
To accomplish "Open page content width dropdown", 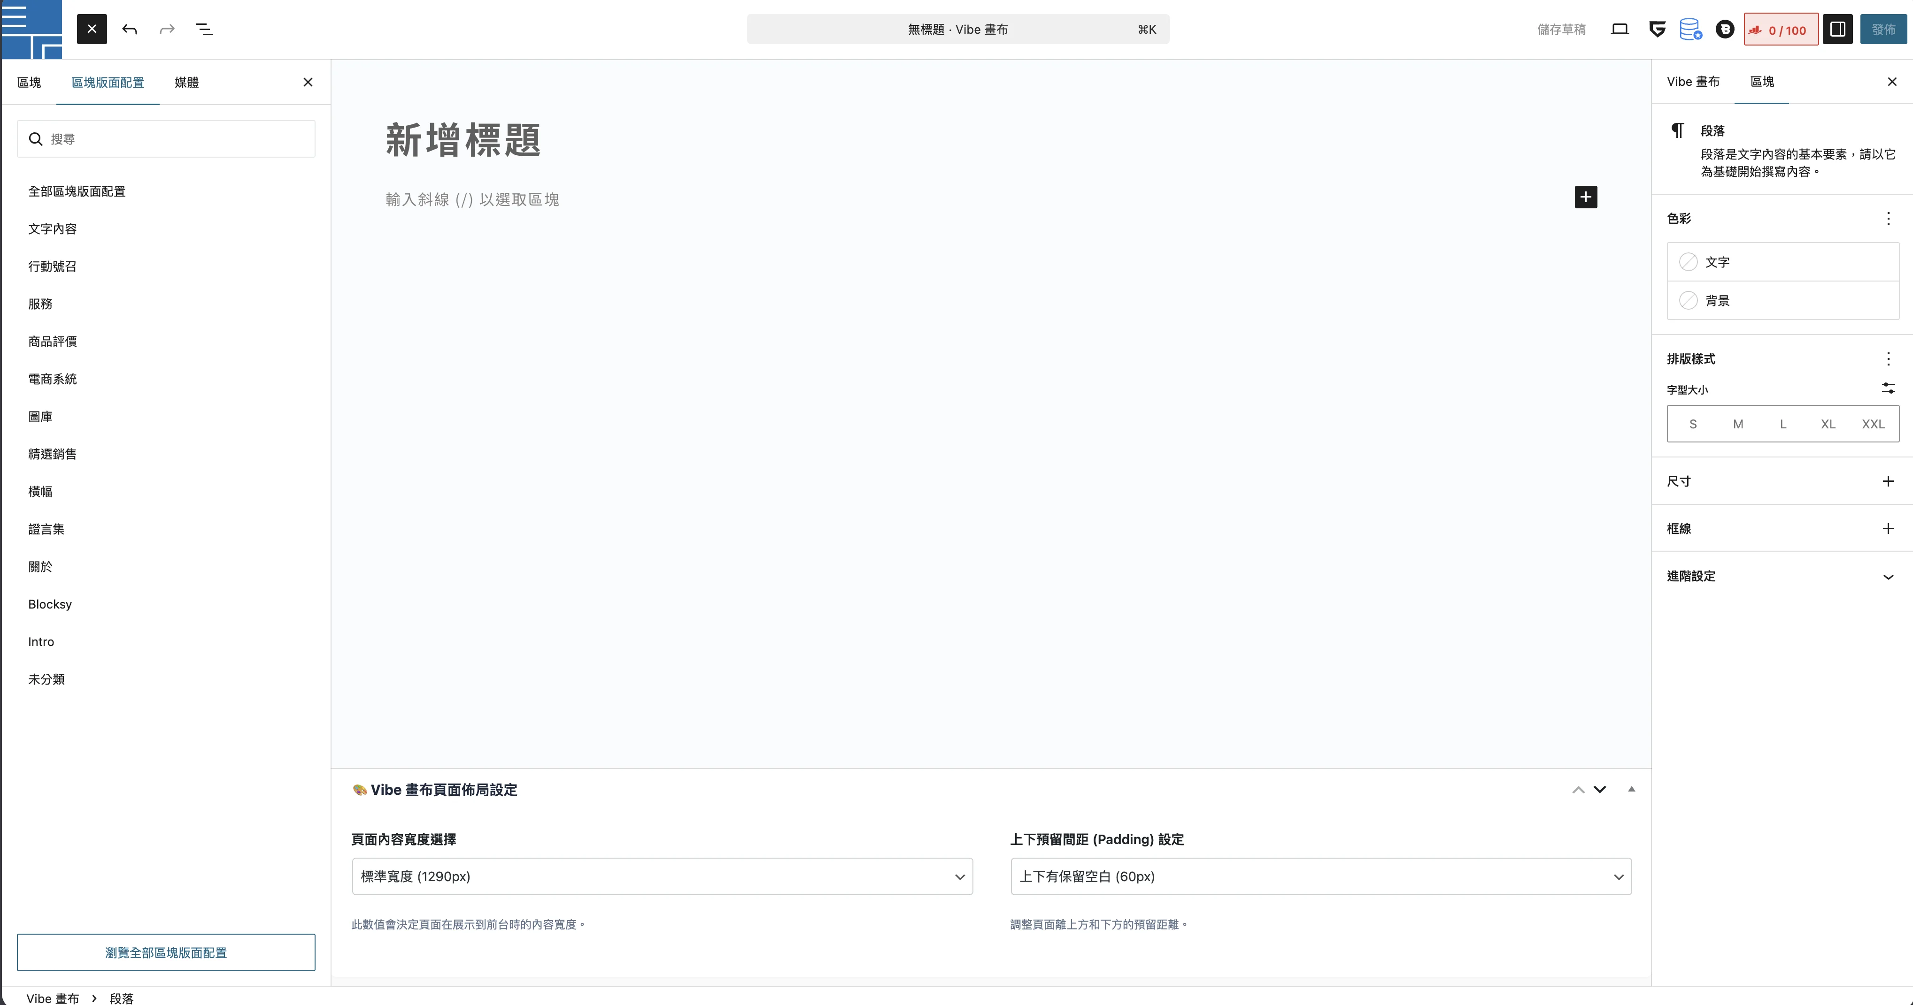I will coord(662,876).
